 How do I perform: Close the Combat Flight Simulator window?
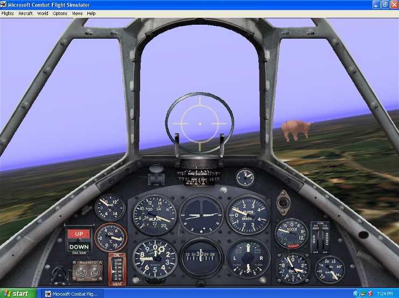395,4
